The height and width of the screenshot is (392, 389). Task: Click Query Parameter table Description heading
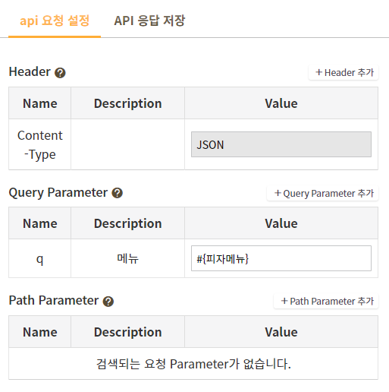(x=128, y=223)
